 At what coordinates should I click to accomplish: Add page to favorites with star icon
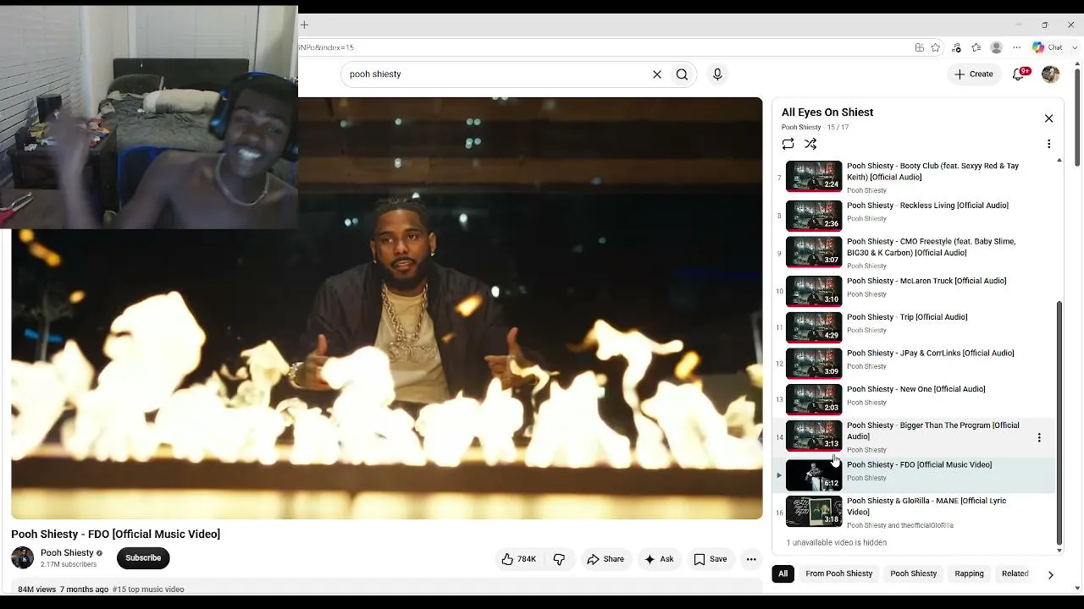936,48
